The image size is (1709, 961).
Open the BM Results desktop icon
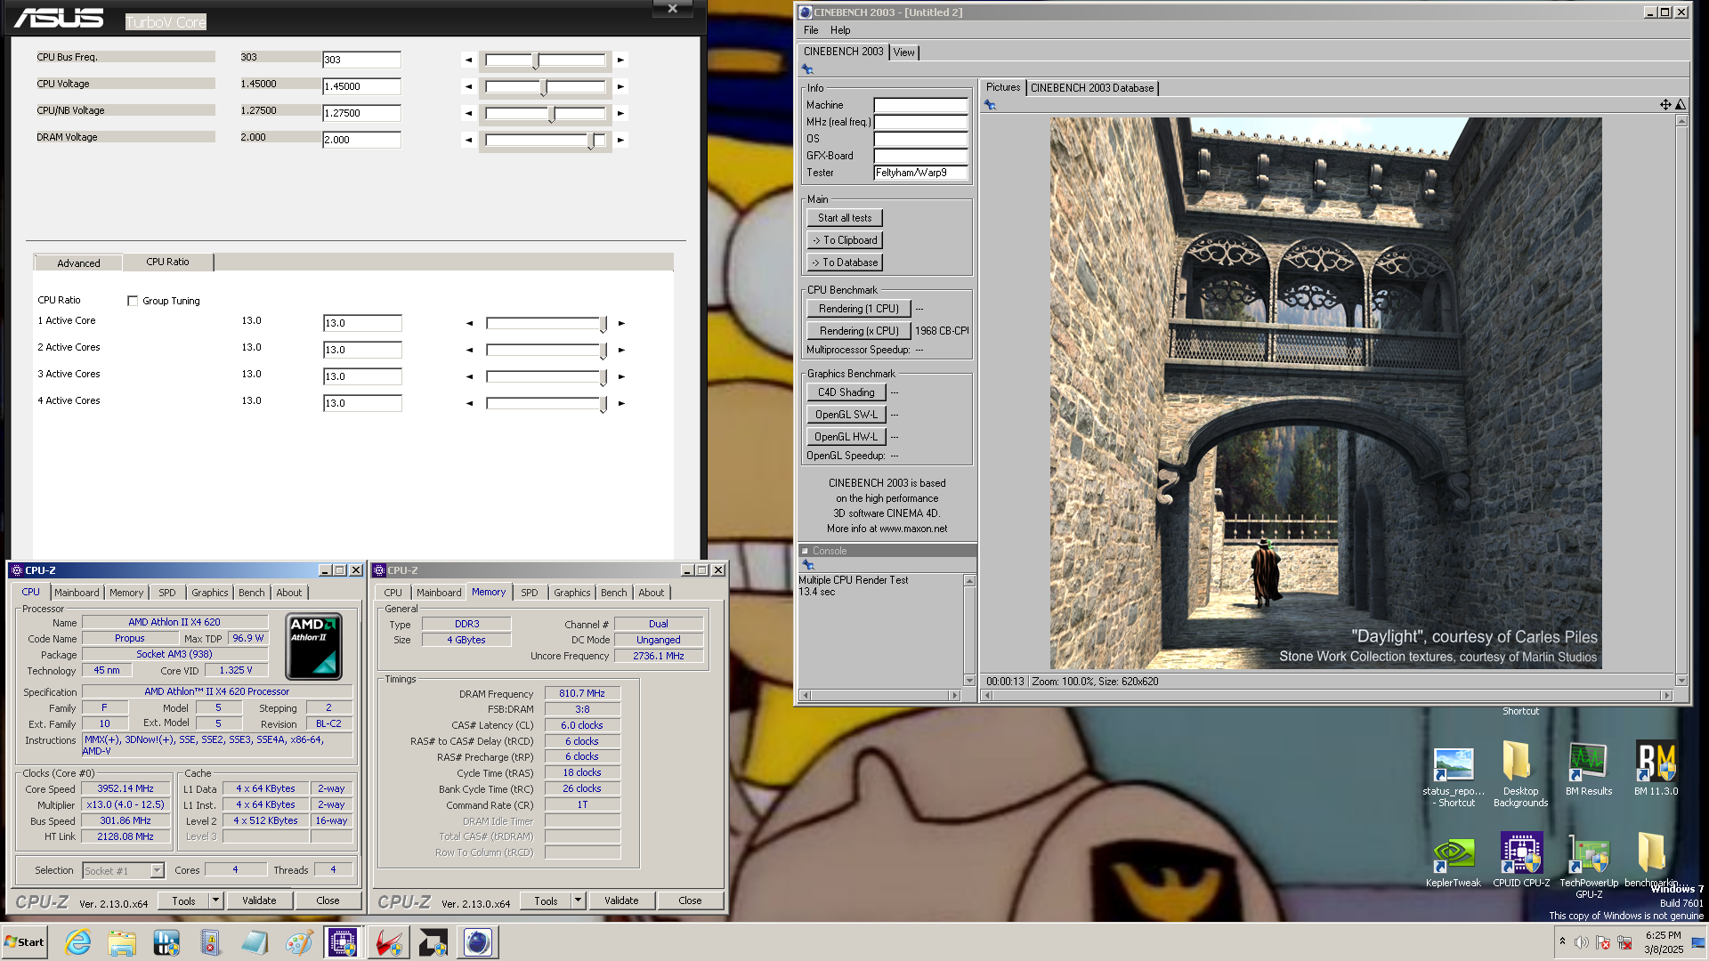(1589, 770)
